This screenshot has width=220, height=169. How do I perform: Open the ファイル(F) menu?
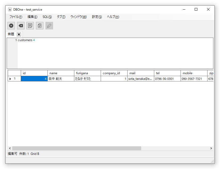pos(16,17)
